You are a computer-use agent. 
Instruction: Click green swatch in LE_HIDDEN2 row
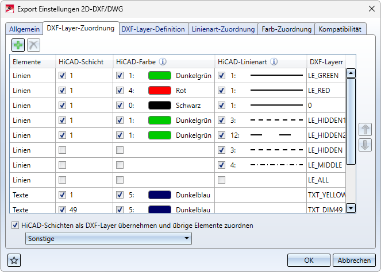click(160, 135)
